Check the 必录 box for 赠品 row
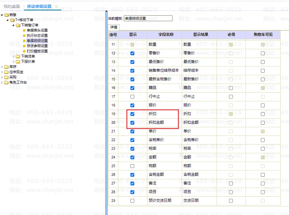Screen dimensions: 289x215 [x=231, y=88]
